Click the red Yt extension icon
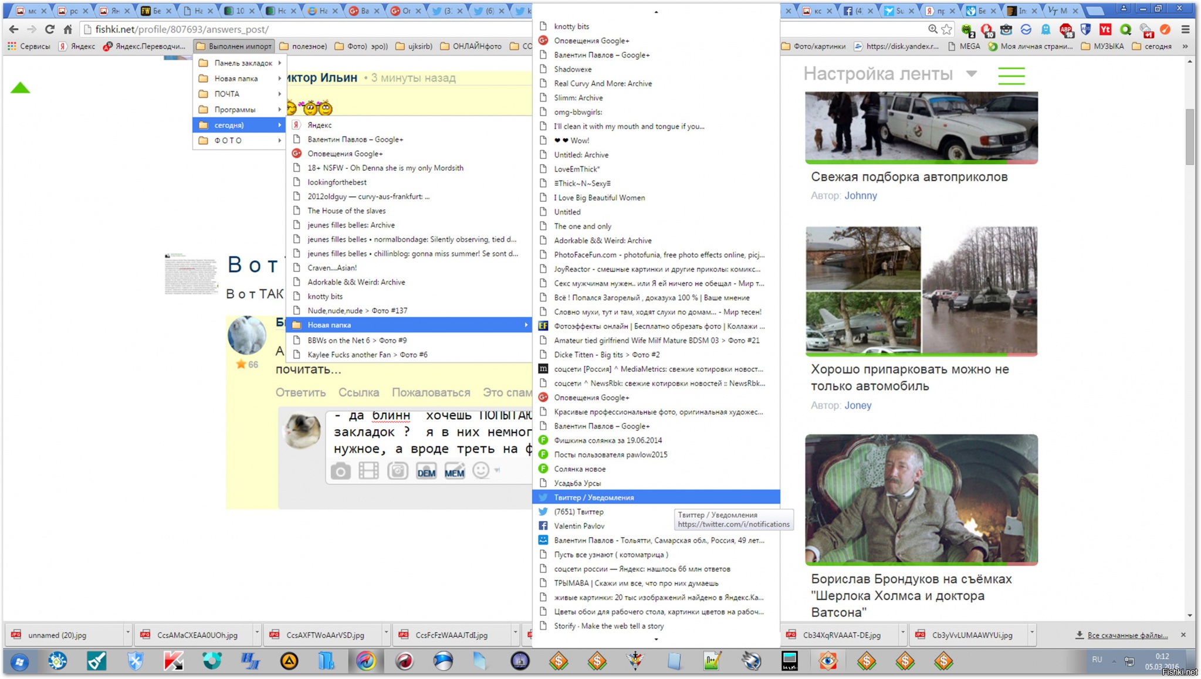Viewport: 1201px width, 679px height. (1105, 29)
